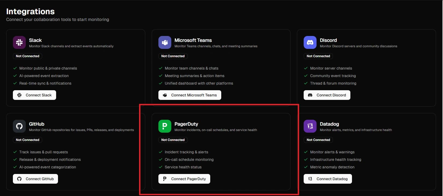Click PagerDuty's Not Connected badge
This screenshot has width=443, height=196.
click(x=173, y=140)
